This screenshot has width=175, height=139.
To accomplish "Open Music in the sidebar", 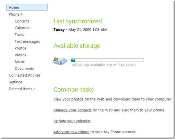I will [x=20, y=62].
